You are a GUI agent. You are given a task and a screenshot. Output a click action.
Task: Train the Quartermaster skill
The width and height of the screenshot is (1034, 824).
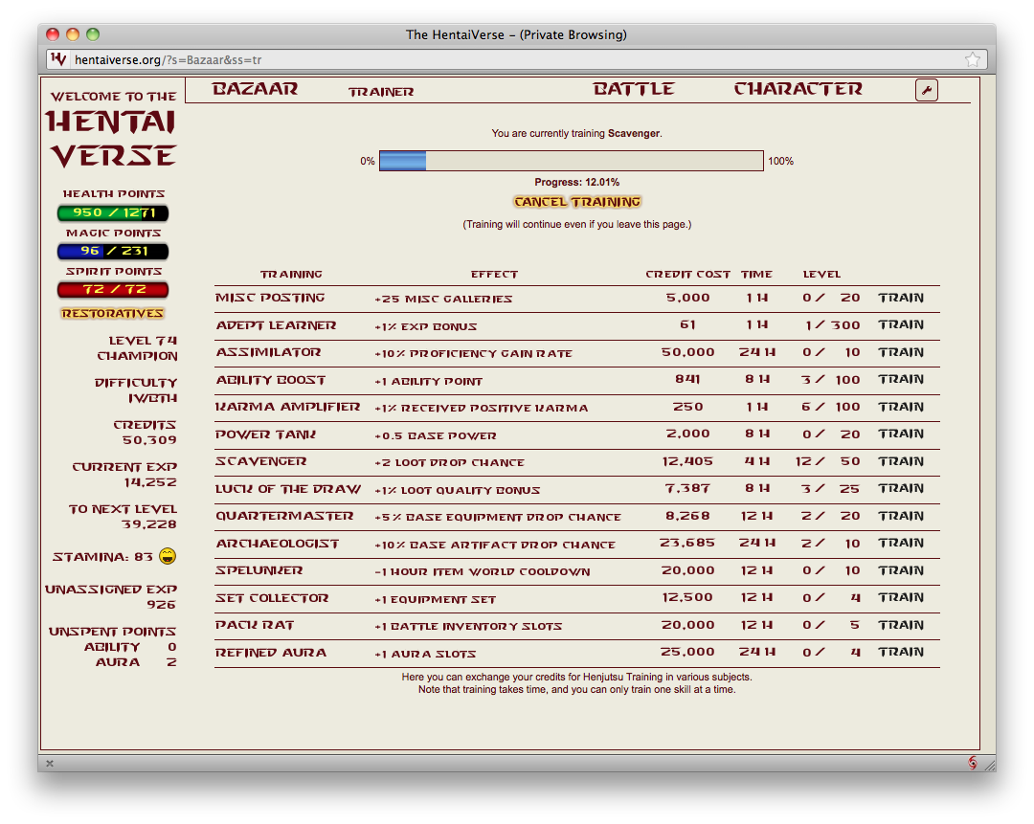(x=901, y=516)
